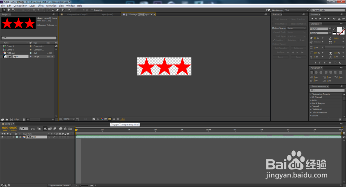Screen dimensions: 346x187
Task: Hide the 飞机.avi layer using eye toggle
Action: pos(2,137)
